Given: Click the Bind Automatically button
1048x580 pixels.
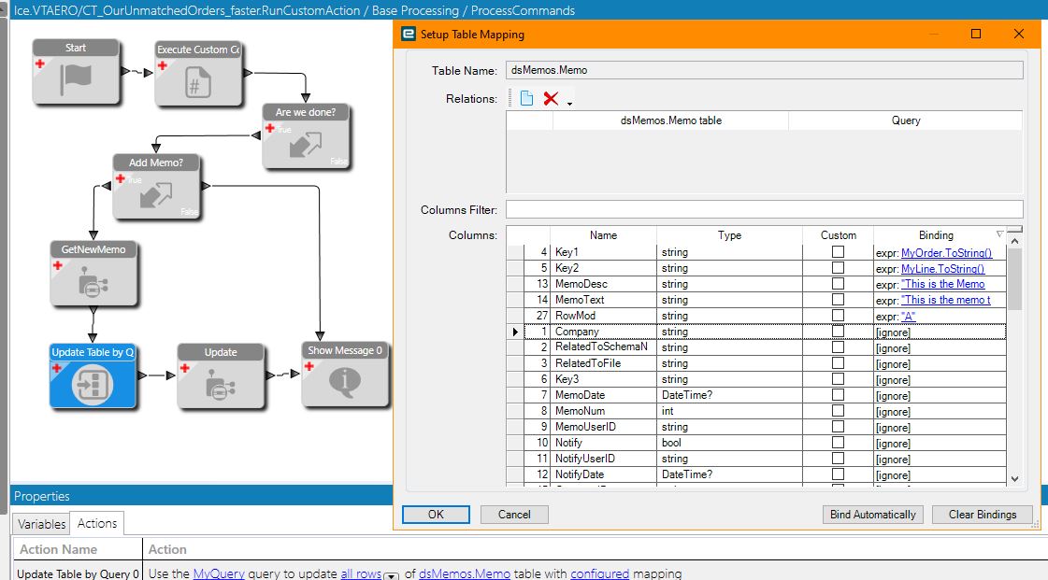Looking at the screenshot, I should [873, 515].
